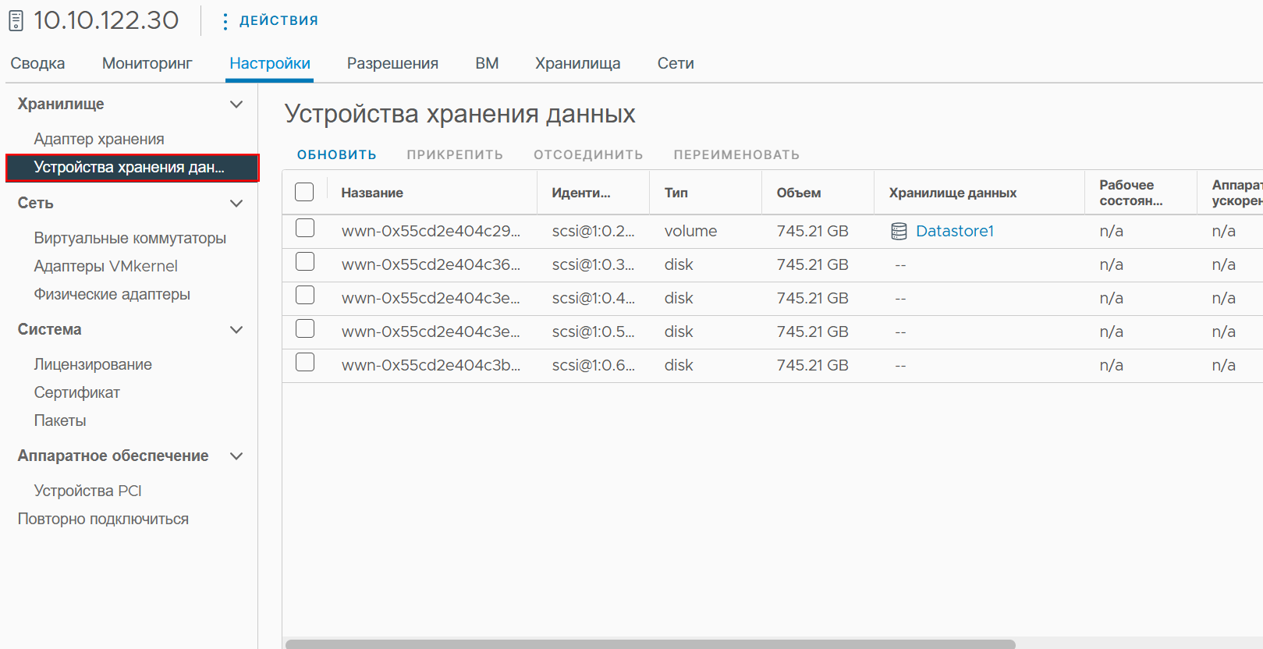
Task: Click the Система section heading
Action: tap(50, 329)
